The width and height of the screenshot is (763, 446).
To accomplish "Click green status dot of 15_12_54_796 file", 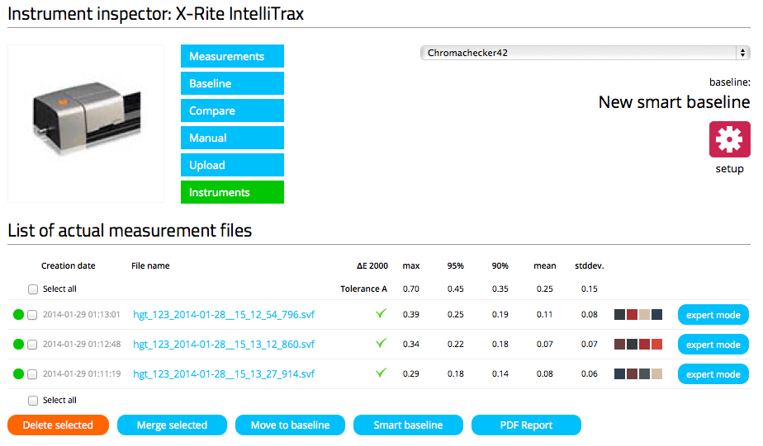I will click(18, 315).
